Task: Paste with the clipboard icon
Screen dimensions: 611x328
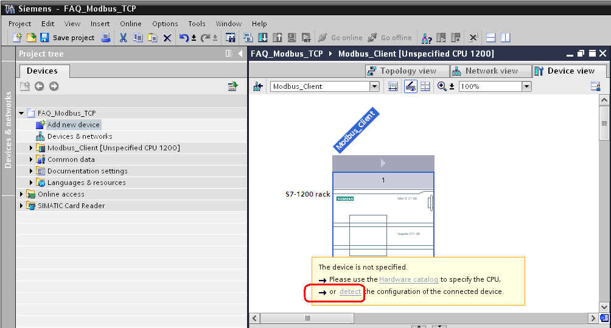Action: 152,38
